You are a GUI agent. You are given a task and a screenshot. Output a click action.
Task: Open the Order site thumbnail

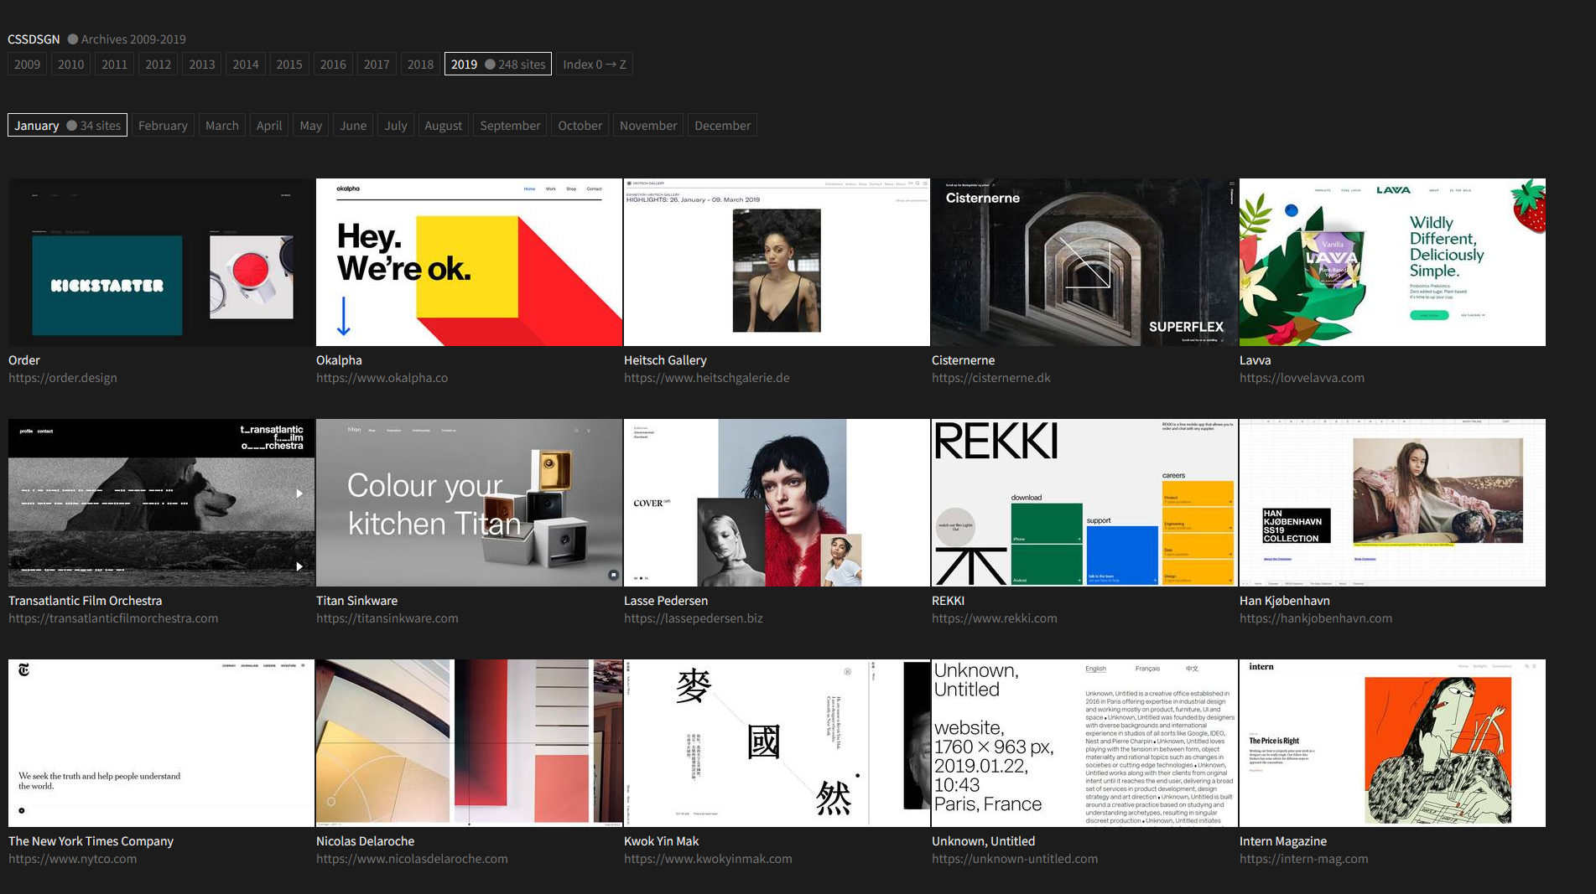(161, 261)
